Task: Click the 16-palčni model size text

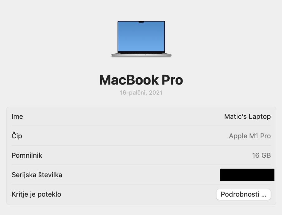Action: click(134, 93)
